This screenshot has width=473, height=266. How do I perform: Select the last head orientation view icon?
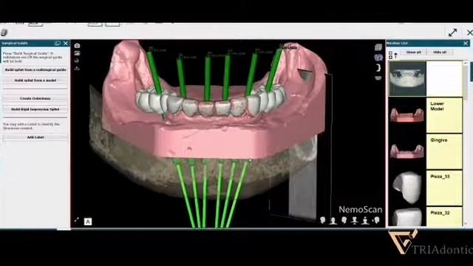coord(376,220)
